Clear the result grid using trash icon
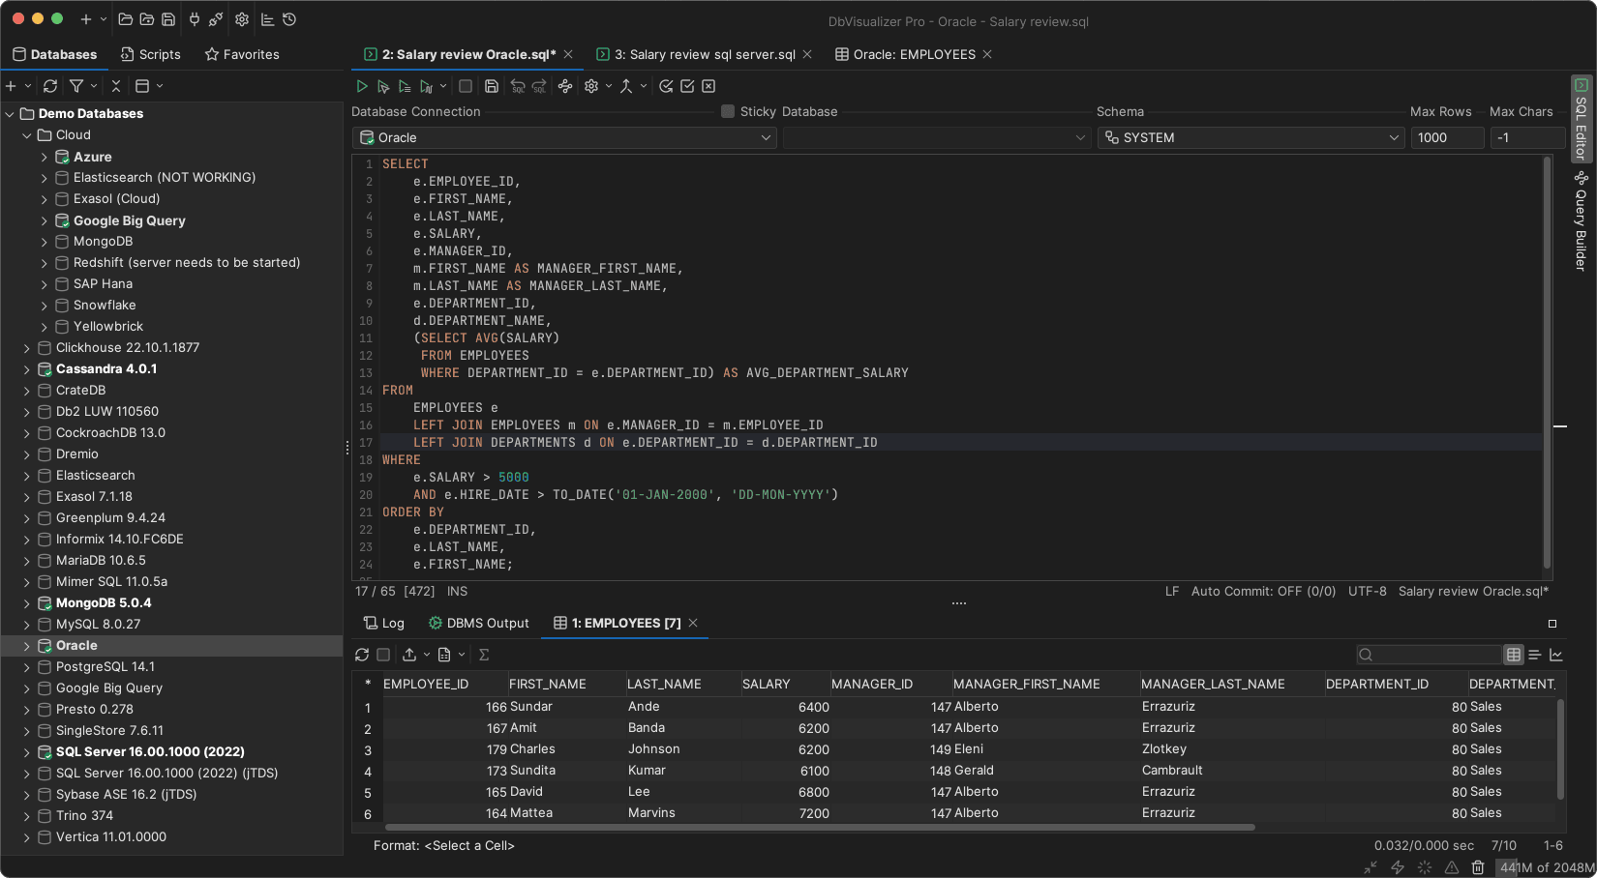The width and height of the screenshot is (1597, 878). point(1478,867)
